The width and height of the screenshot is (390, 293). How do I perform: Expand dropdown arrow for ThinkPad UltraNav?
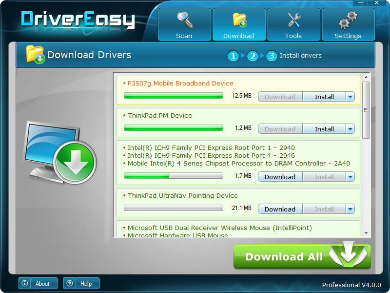click(x=350, y=209)
